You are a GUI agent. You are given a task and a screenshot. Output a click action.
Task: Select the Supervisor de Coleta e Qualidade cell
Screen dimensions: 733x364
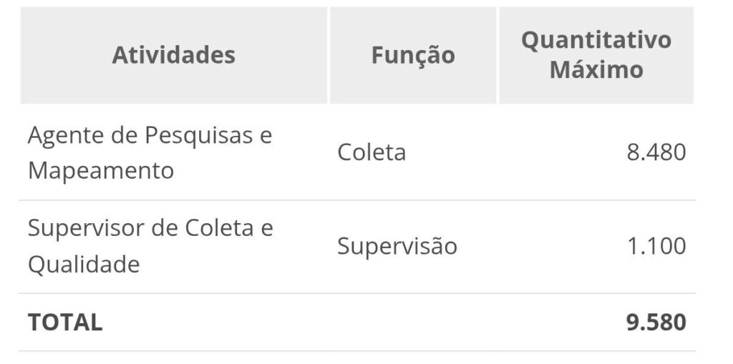point(150,246)
